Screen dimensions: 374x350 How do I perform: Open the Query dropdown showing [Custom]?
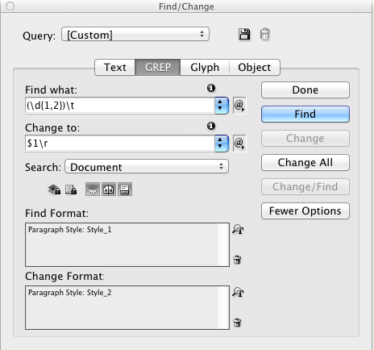tap(135, 34)
